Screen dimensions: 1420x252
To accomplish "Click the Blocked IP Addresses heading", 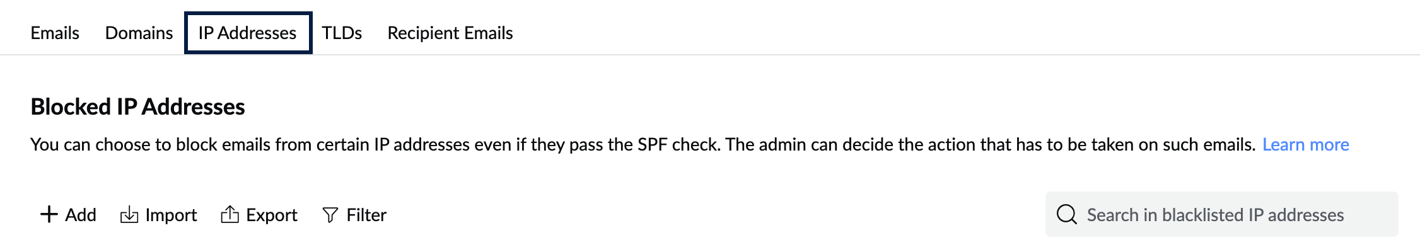I will (137, 107).
